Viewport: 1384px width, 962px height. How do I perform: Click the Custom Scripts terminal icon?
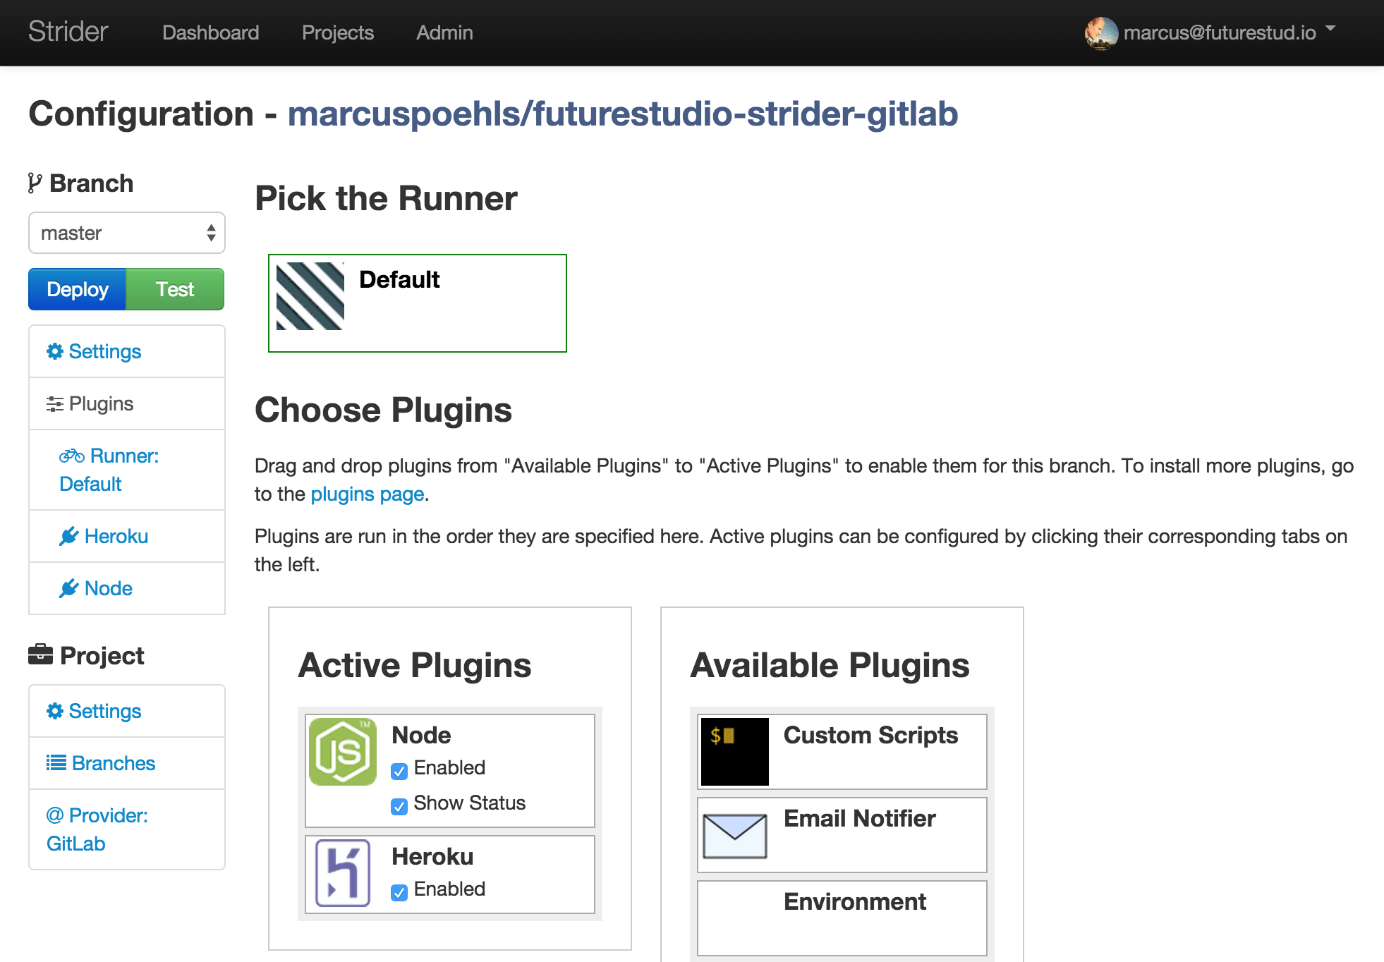click(735, 752)
